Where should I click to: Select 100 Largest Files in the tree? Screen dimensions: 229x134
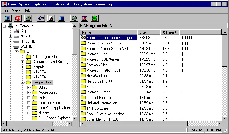45,57
